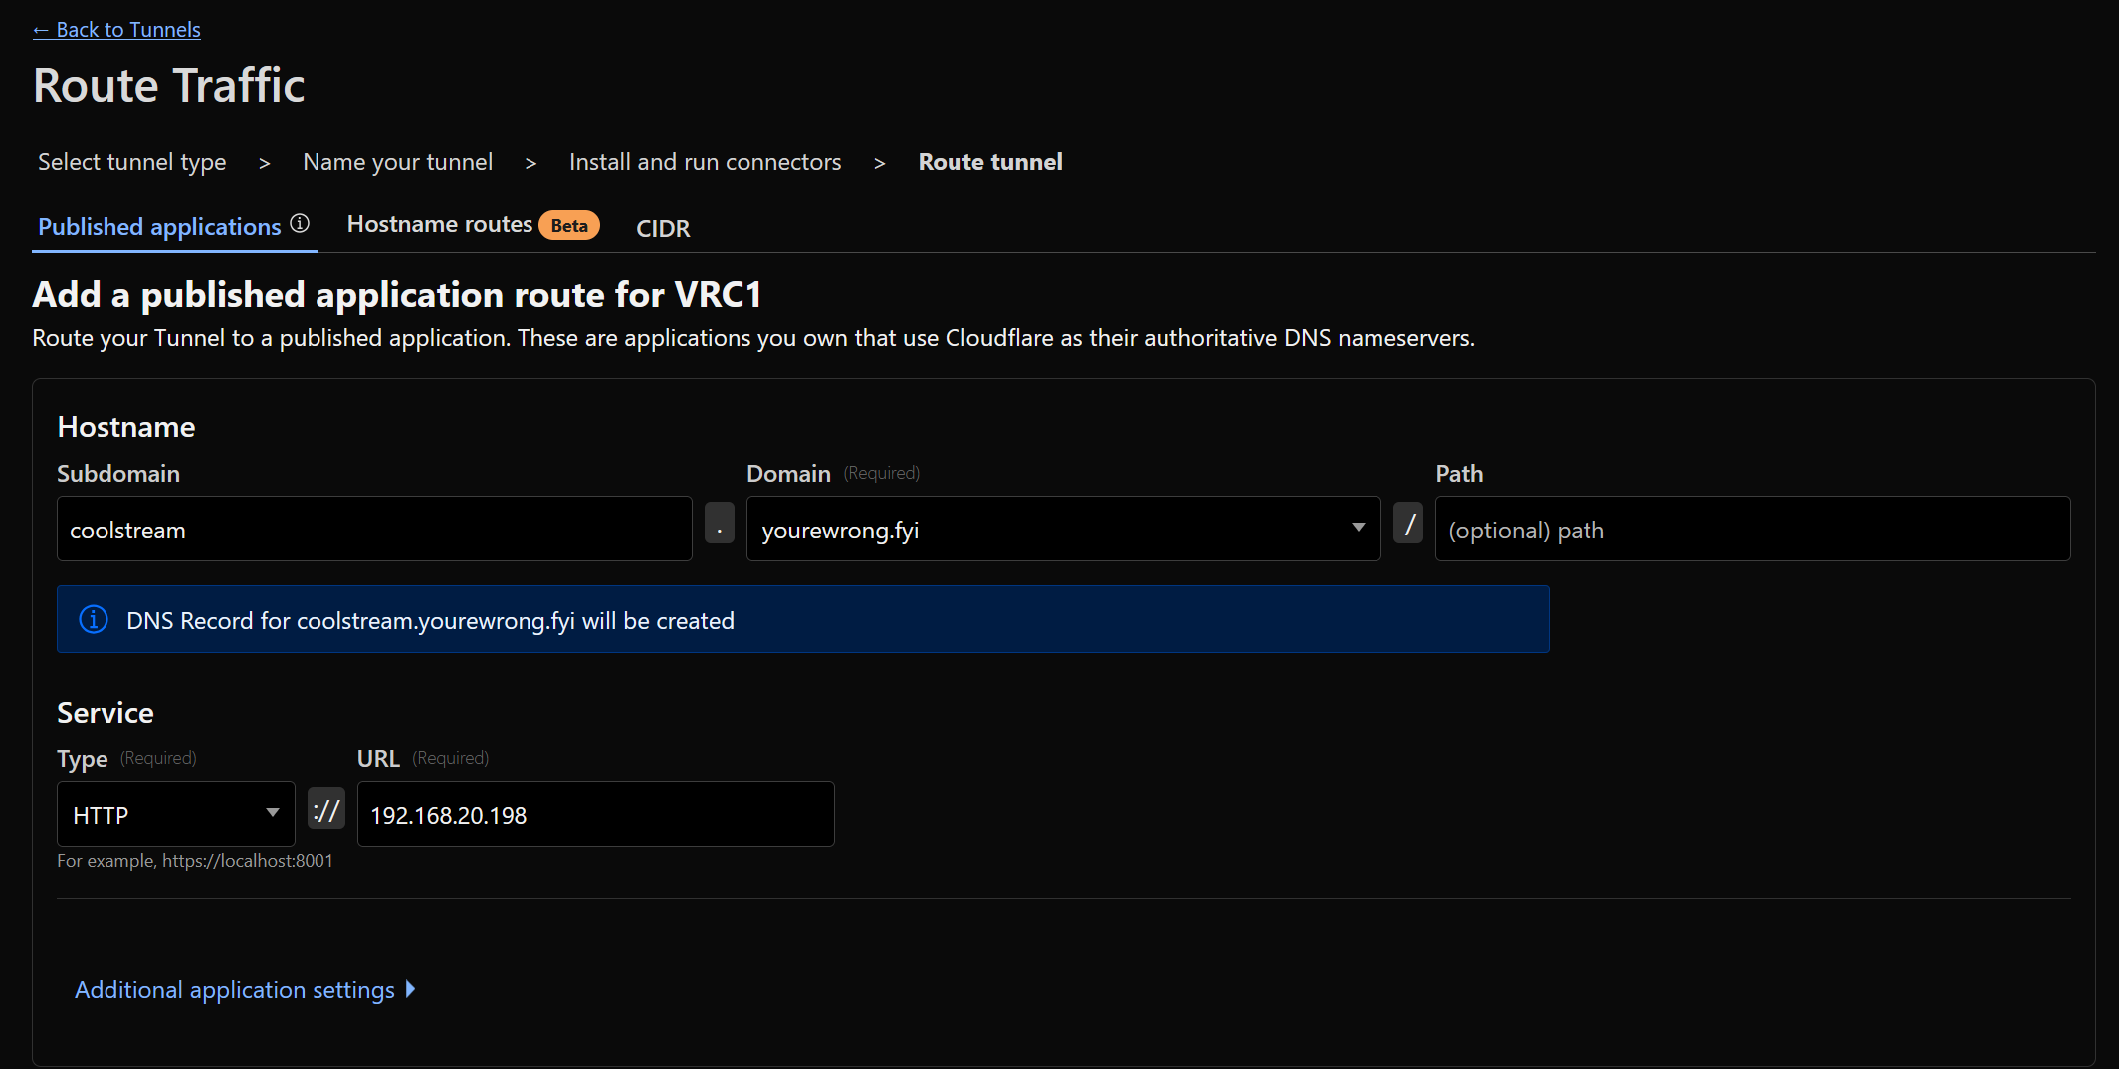This screenshot has width=2119, height=1069.
Task: Click the :// protocol separator icon
Action: point(326,811)
